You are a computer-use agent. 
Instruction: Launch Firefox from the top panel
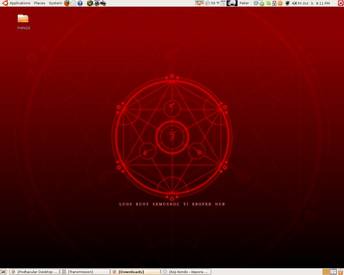[67, 3]
